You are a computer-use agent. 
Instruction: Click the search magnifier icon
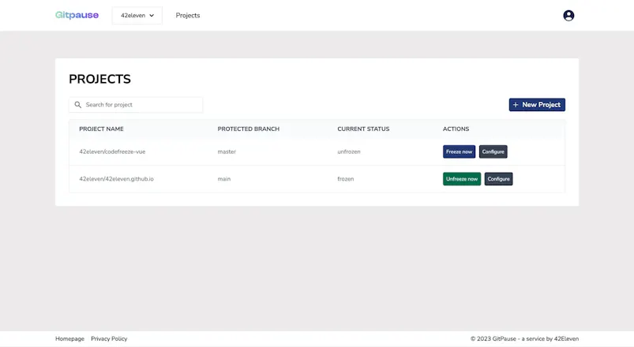click(78, 105)
